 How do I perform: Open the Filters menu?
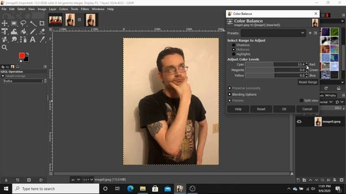click(85, 9)
